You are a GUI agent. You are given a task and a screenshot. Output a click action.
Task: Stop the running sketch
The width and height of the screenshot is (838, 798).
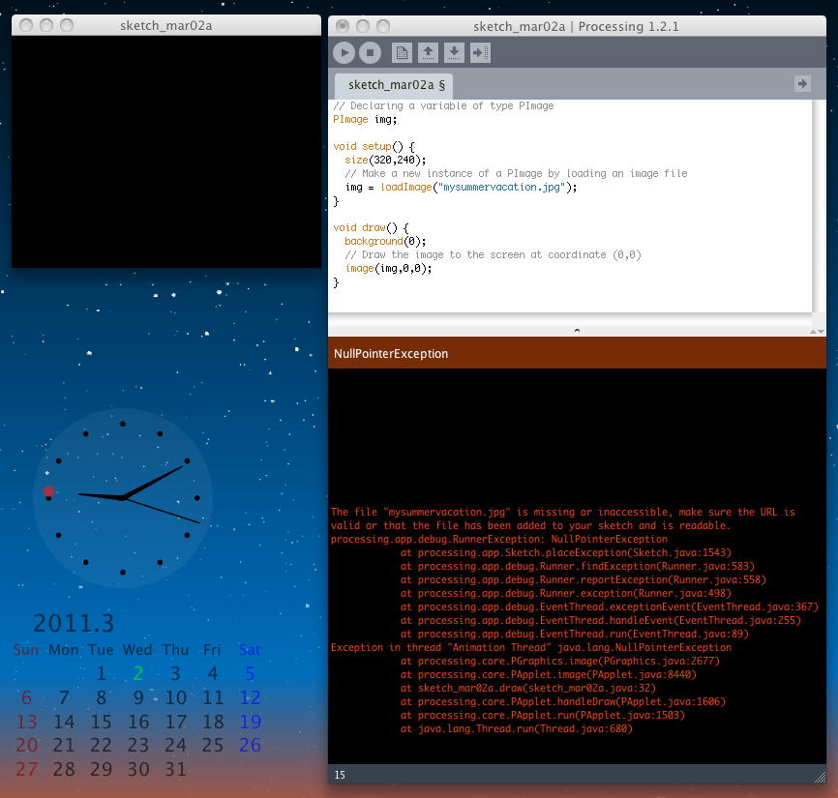370,53
